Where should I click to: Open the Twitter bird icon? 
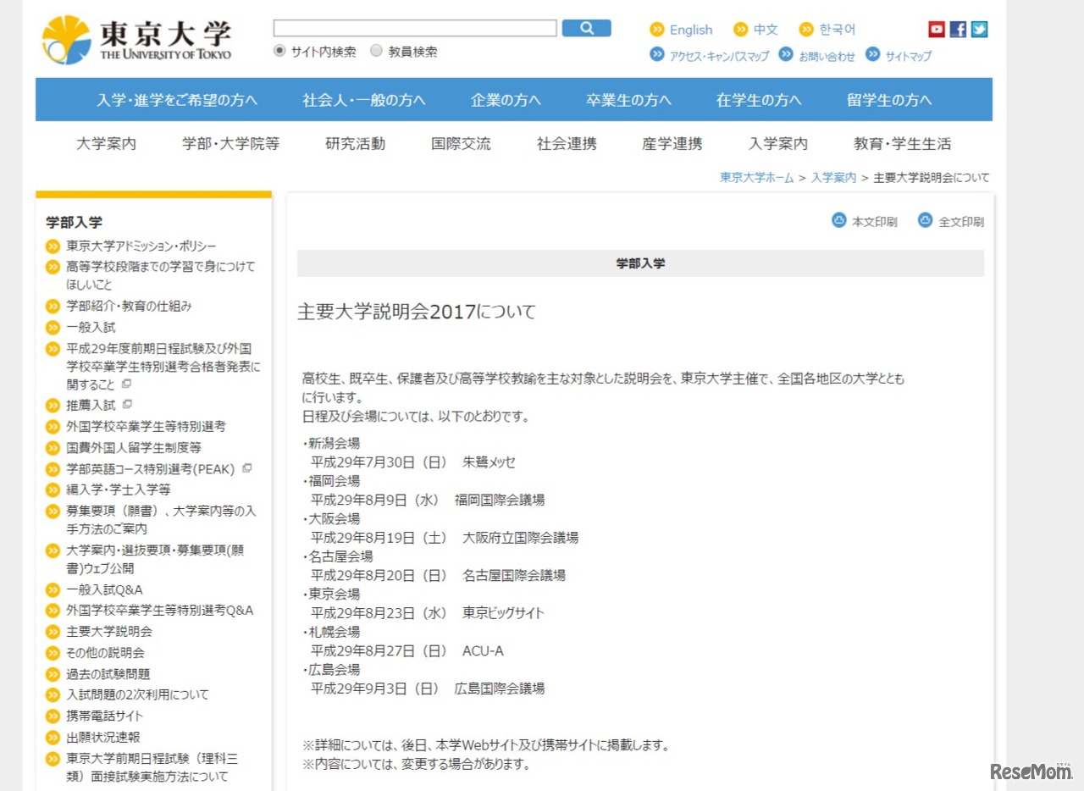(979, 30)
